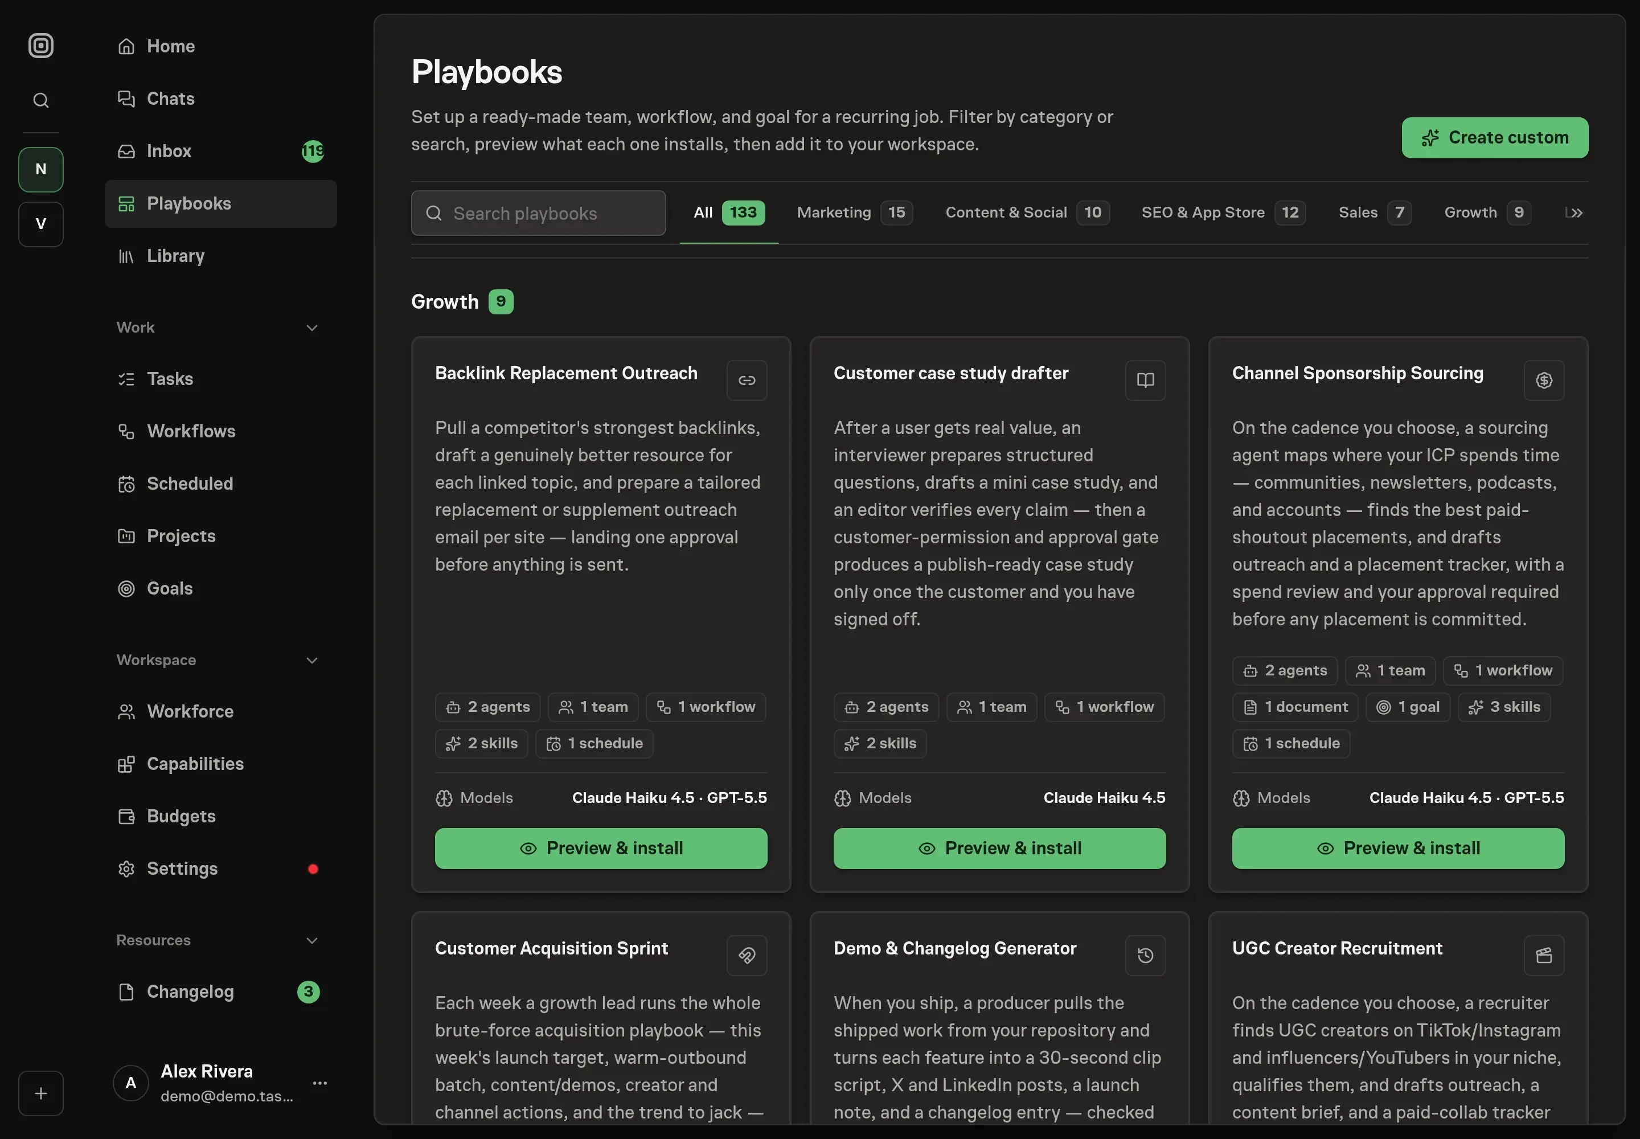
Task: Click the clapperboard icon on UGC Creator Recruitment
Action: (x=1544, y=956)
